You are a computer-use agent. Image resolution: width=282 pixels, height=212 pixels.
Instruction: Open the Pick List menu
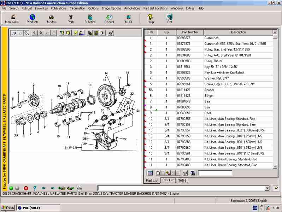(27, 8)
